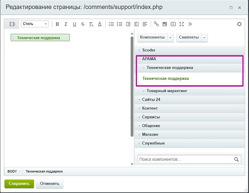Expand the Scoder component group

(x=149, y=50)
